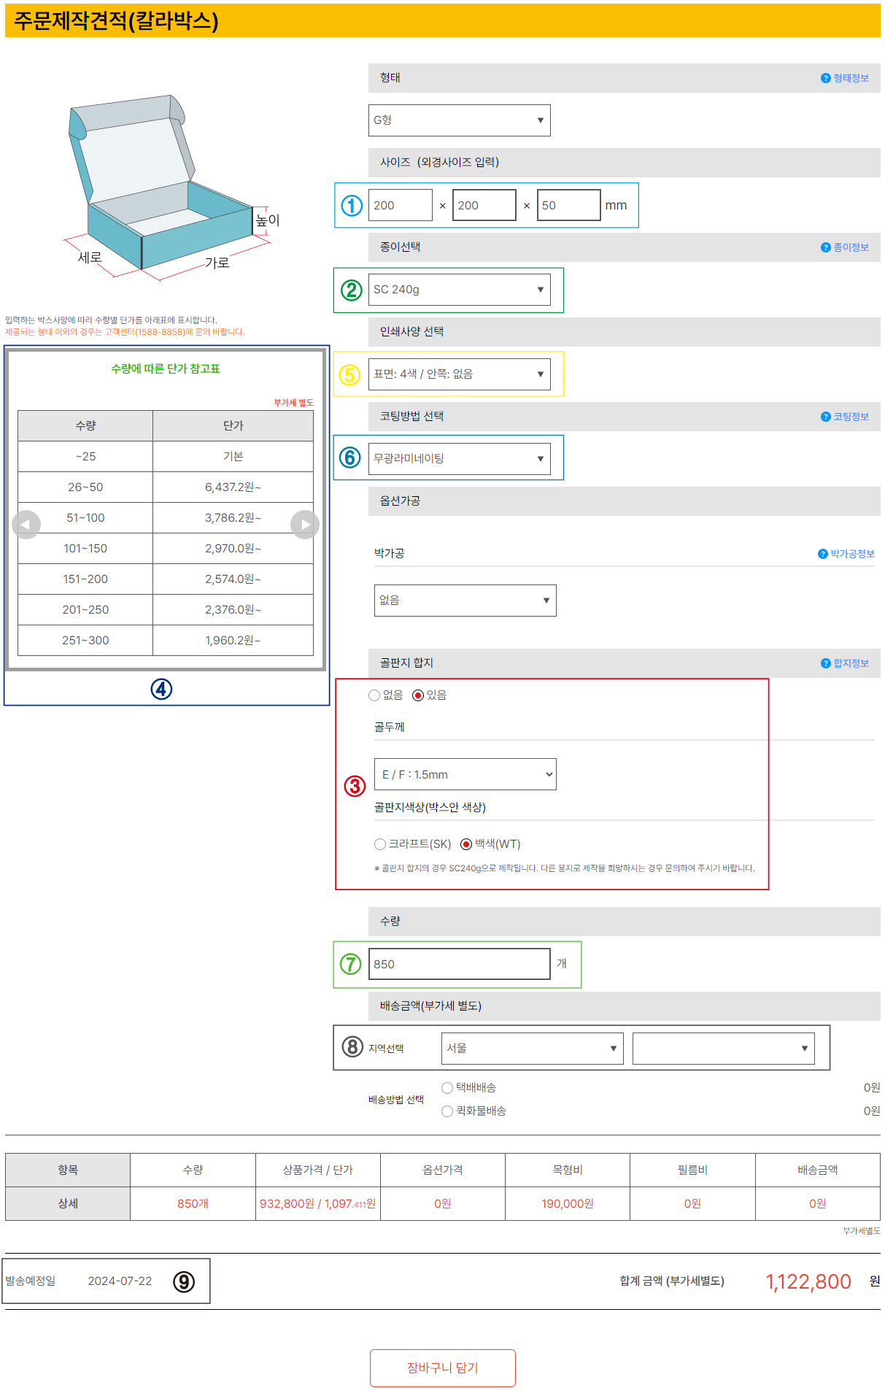The image size is (885, 1393).
Task: Open the 합지정보 help link
Action: [845, 663]
